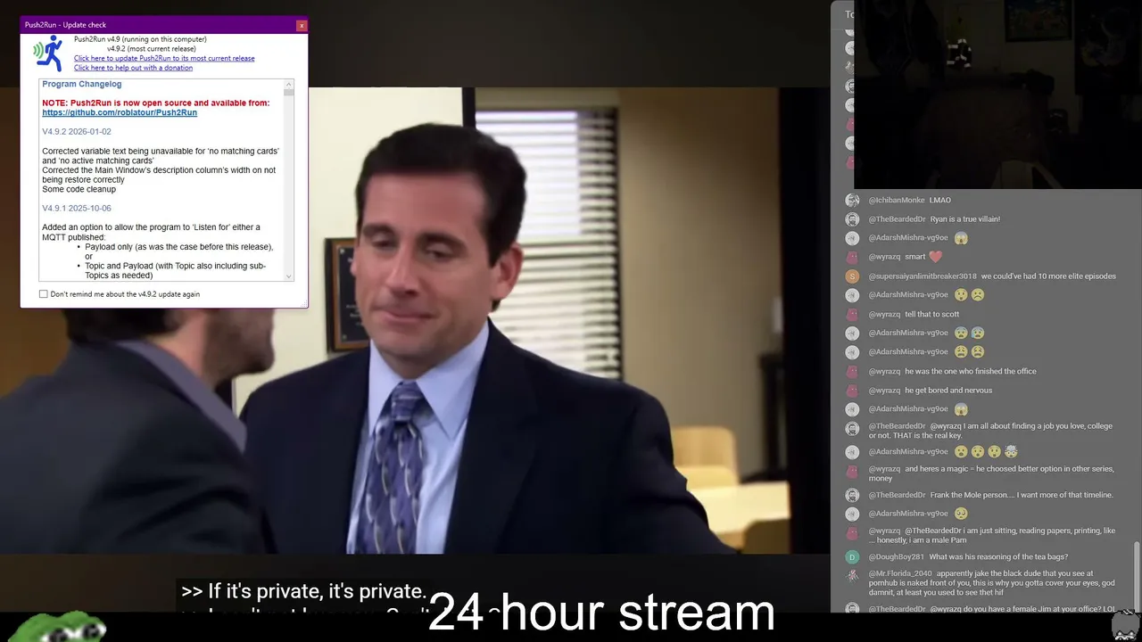Click the changelog scrollbar thumb

pos(288,92)
